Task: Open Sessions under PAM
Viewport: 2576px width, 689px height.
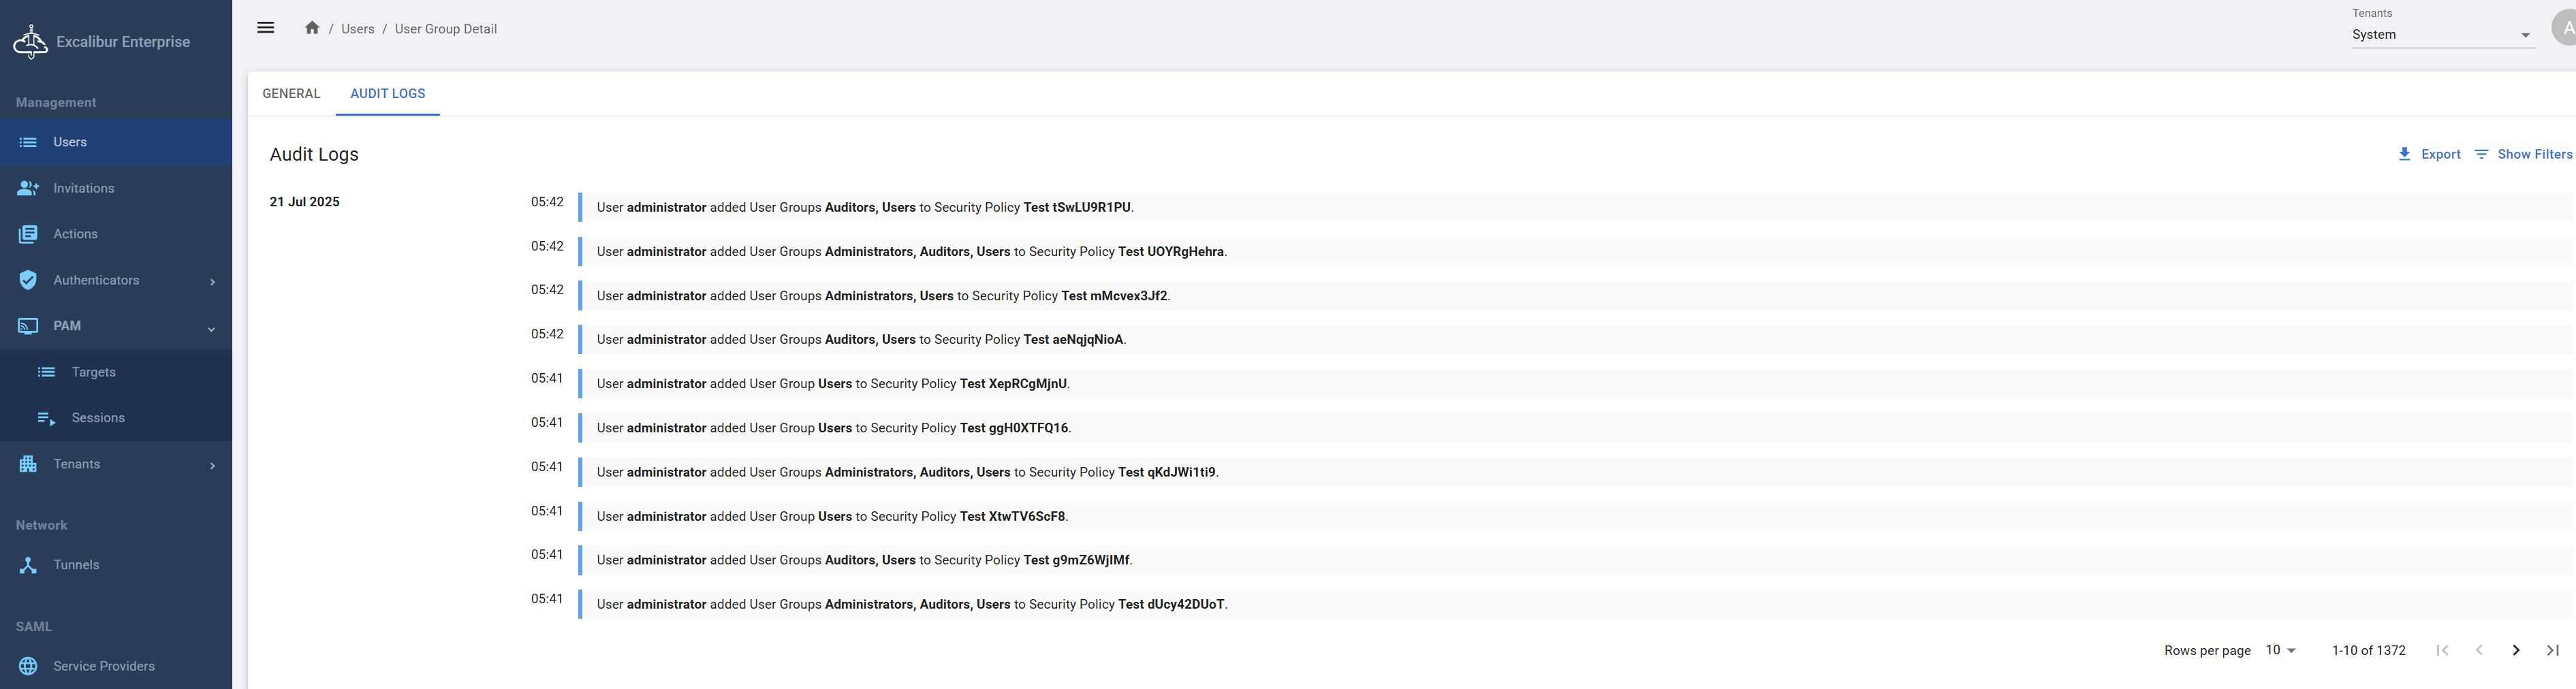Action: (116, 418)
